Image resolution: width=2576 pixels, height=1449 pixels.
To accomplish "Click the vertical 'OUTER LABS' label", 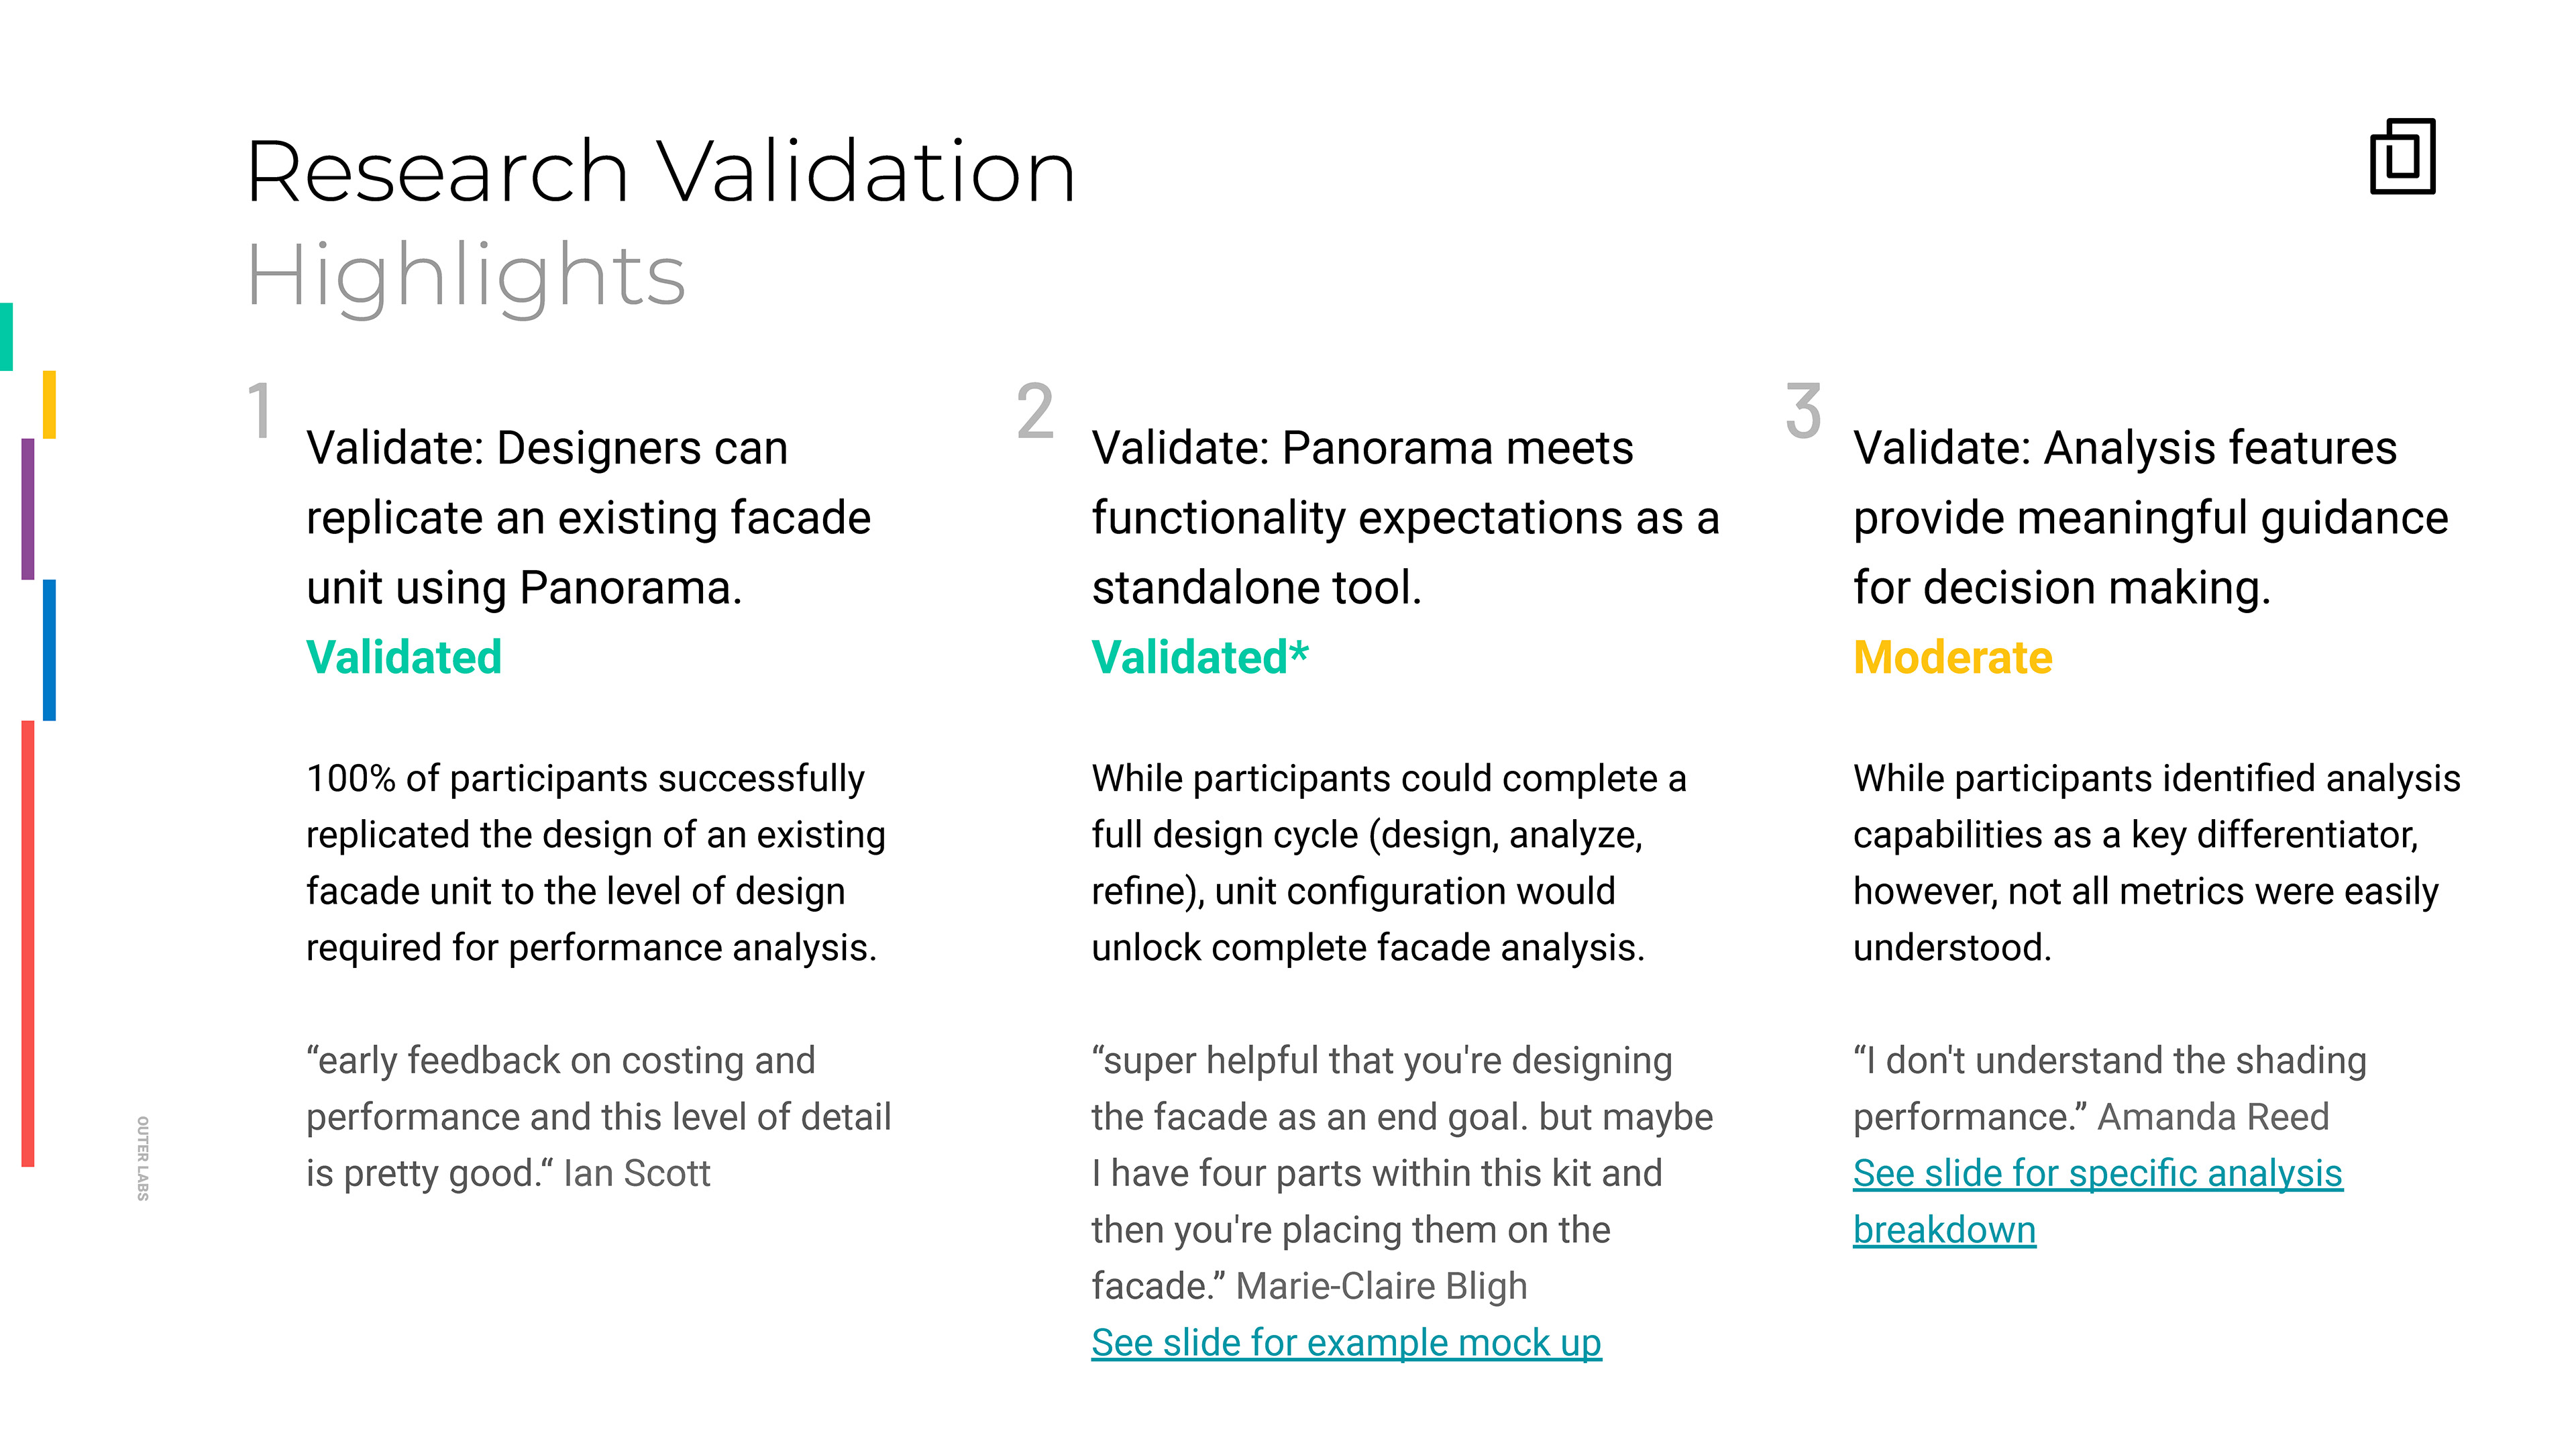I will pos(143,1158).
